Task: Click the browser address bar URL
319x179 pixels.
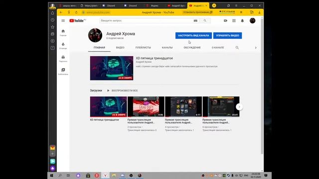Action: 98,12
